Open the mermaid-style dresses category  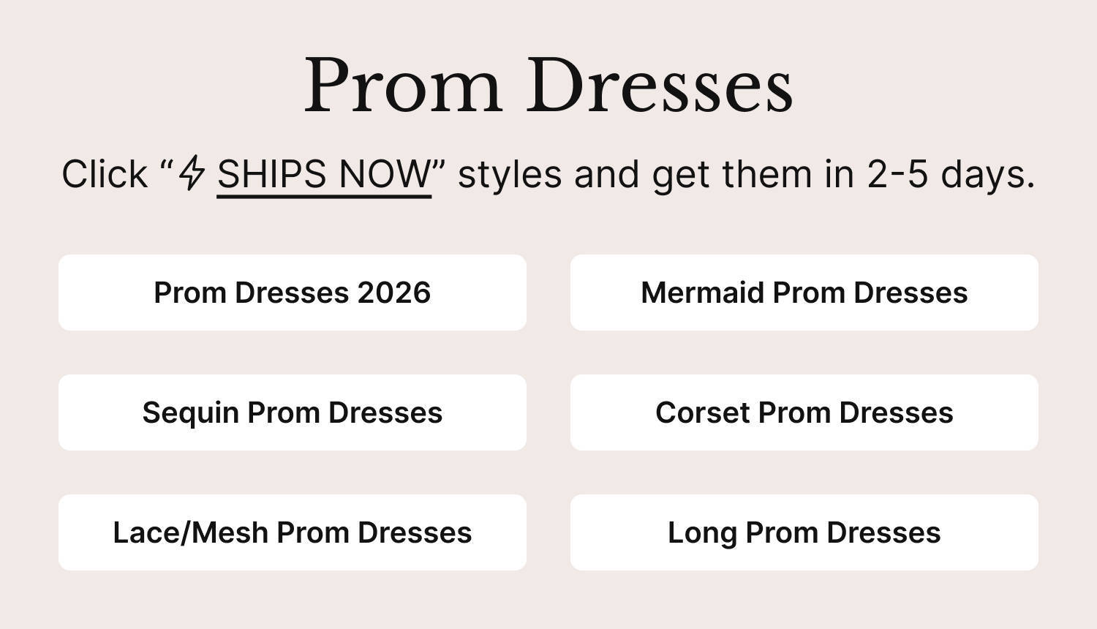coord(804,293)
